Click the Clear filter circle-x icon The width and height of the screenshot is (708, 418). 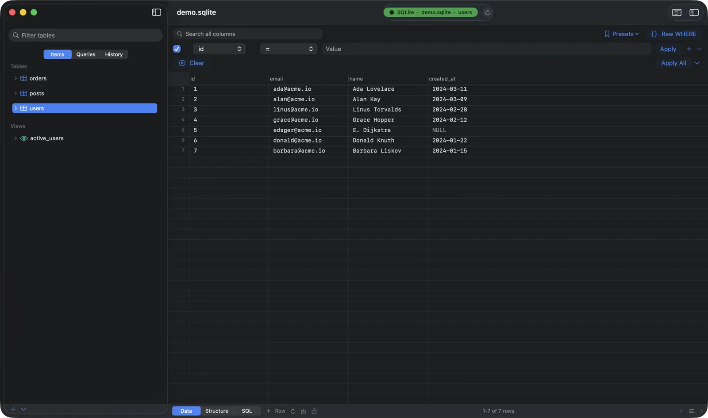[x=182, y=63]
